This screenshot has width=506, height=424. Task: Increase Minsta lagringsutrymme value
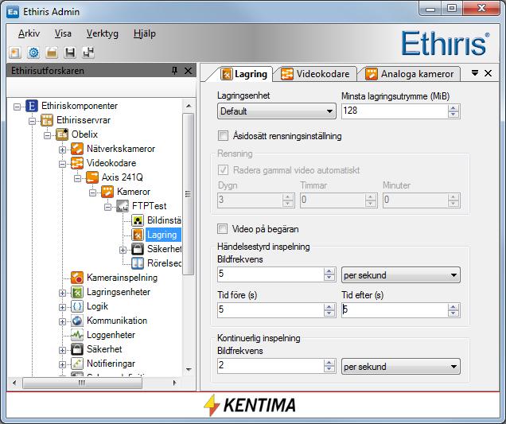pyautogui.click(x=453, y=108)
